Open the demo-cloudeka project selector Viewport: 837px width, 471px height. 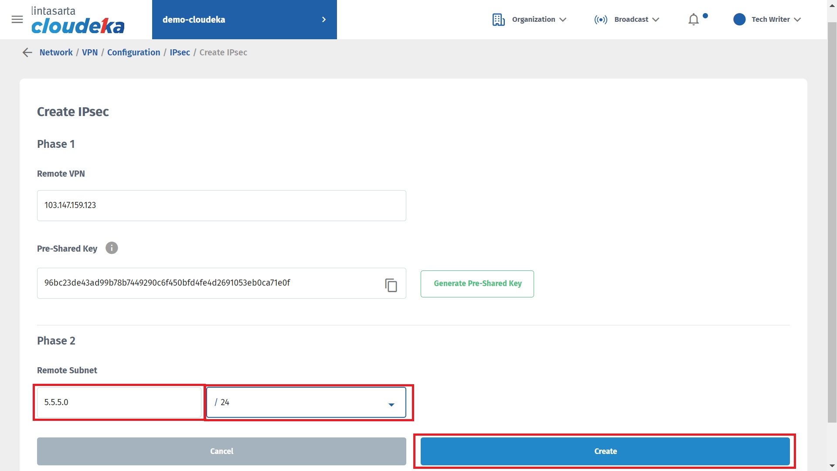click(244, 20)
